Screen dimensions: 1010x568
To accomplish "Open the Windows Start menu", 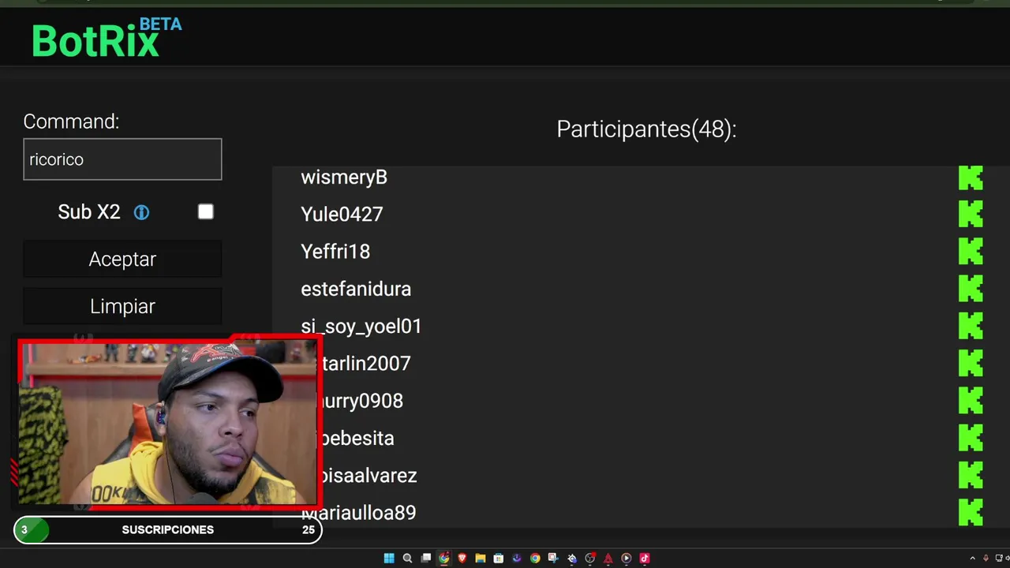I will [x=389, y=558].
